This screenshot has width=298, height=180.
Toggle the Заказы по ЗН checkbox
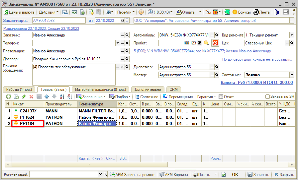click(x=267, y=96)
